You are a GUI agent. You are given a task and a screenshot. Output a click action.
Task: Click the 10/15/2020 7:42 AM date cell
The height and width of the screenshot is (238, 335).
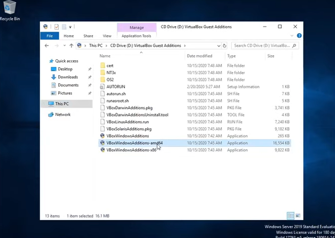[205, 136]
